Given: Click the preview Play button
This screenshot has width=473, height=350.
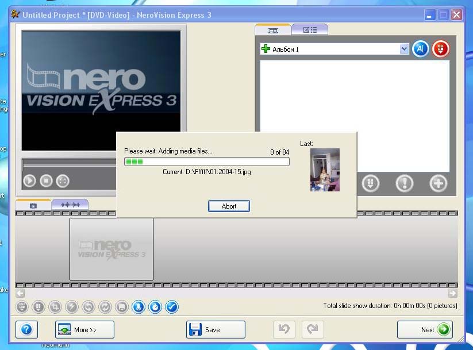Looking at the screenshot, I should tap(29, 180).
